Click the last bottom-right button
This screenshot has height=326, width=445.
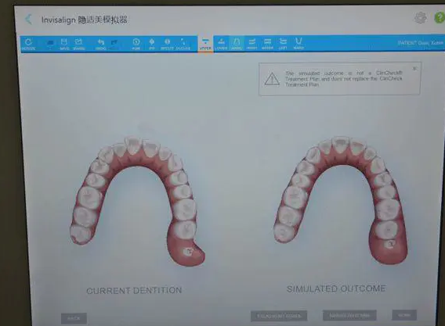point(404,315)
